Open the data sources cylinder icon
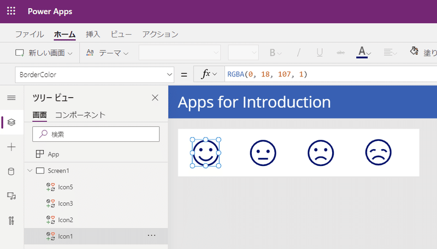 [11, 171]
